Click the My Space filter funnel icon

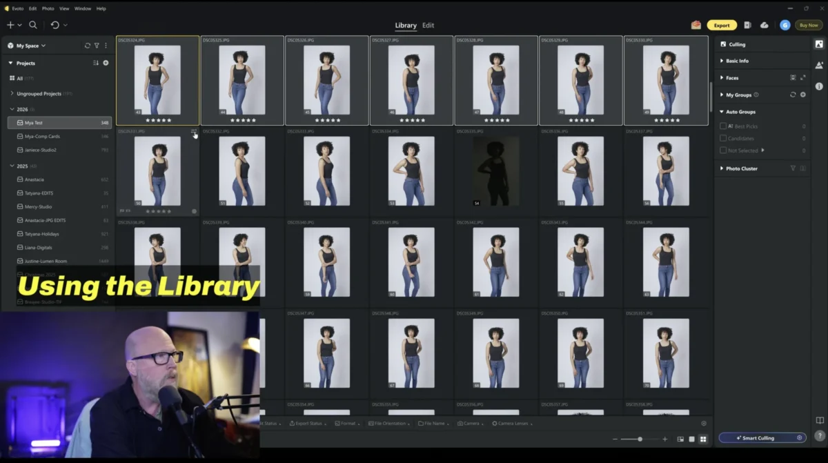97,46
